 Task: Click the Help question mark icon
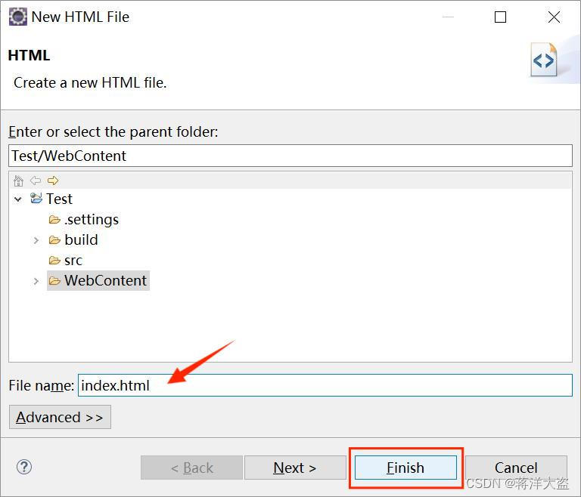24,467
